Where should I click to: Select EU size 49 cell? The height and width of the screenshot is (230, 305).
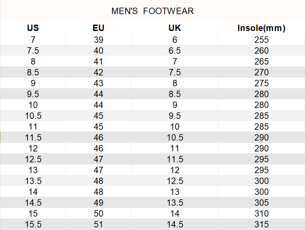tap(99, 203)
